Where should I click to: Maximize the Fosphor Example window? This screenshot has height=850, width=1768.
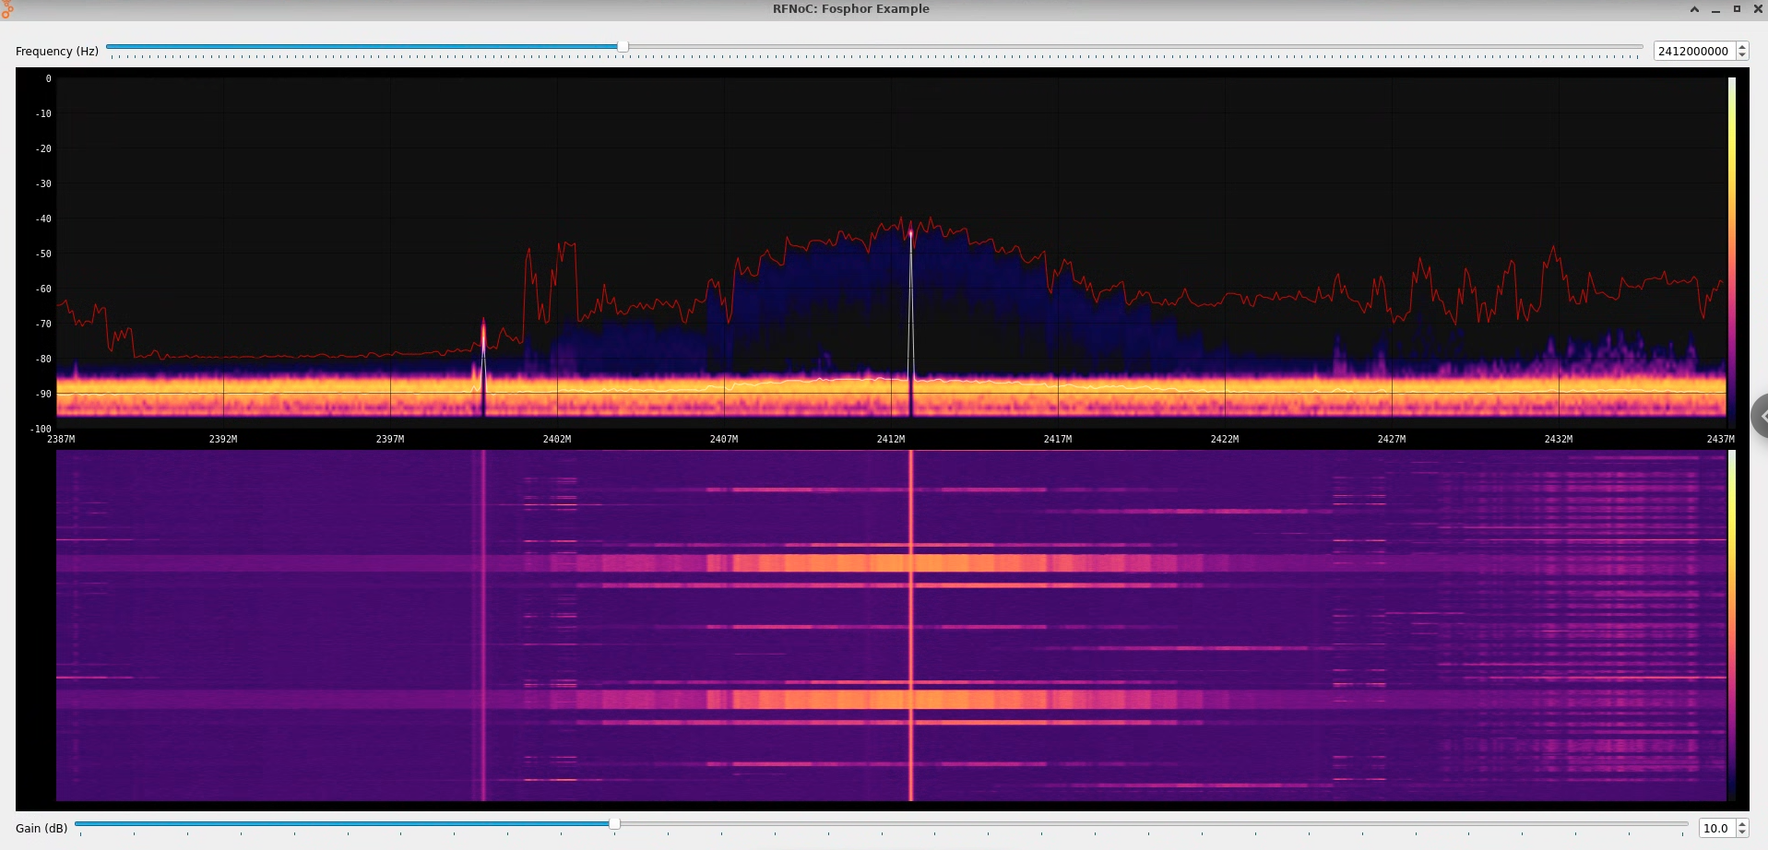1737,9
